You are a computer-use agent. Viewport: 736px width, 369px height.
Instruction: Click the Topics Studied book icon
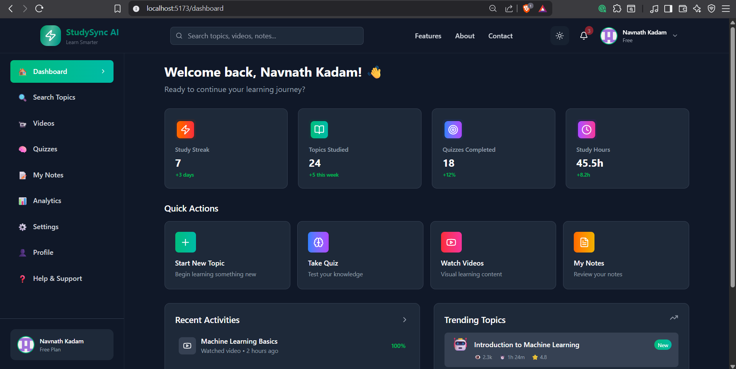(319, 130)
